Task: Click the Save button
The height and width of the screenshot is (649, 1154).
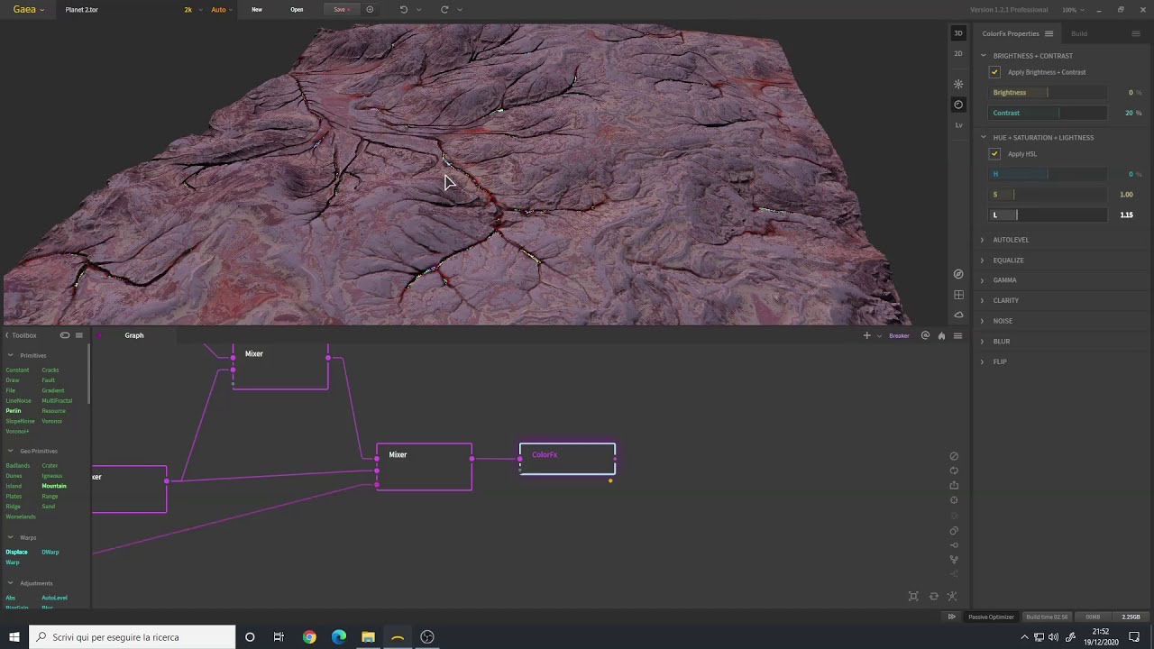Action: click(340, 9)
